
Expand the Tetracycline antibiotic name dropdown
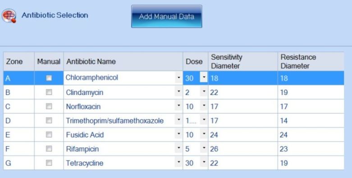click(x=178, y=163)
